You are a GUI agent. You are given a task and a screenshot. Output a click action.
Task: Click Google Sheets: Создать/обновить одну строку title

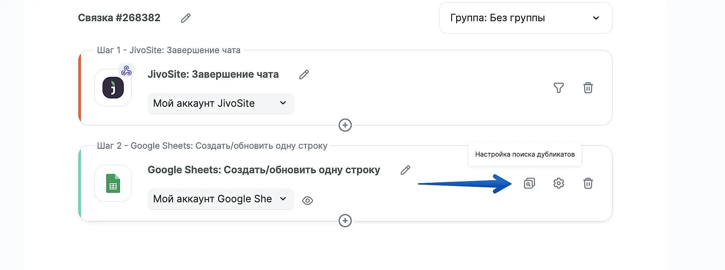click(x=264, y=170)
